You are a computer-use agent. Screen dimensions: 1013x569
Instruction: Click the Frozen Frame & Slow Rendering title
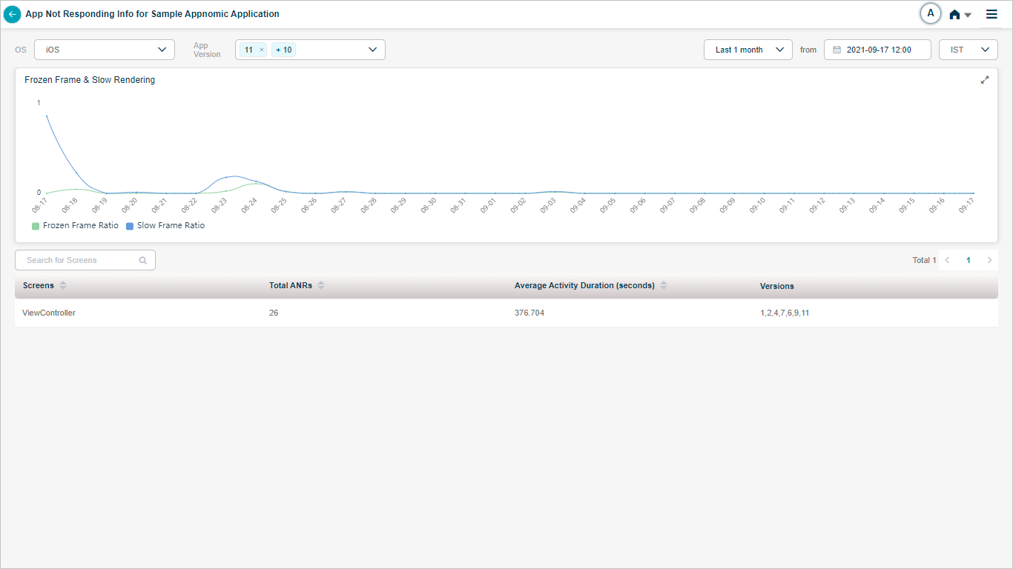(x=90, y=80)
